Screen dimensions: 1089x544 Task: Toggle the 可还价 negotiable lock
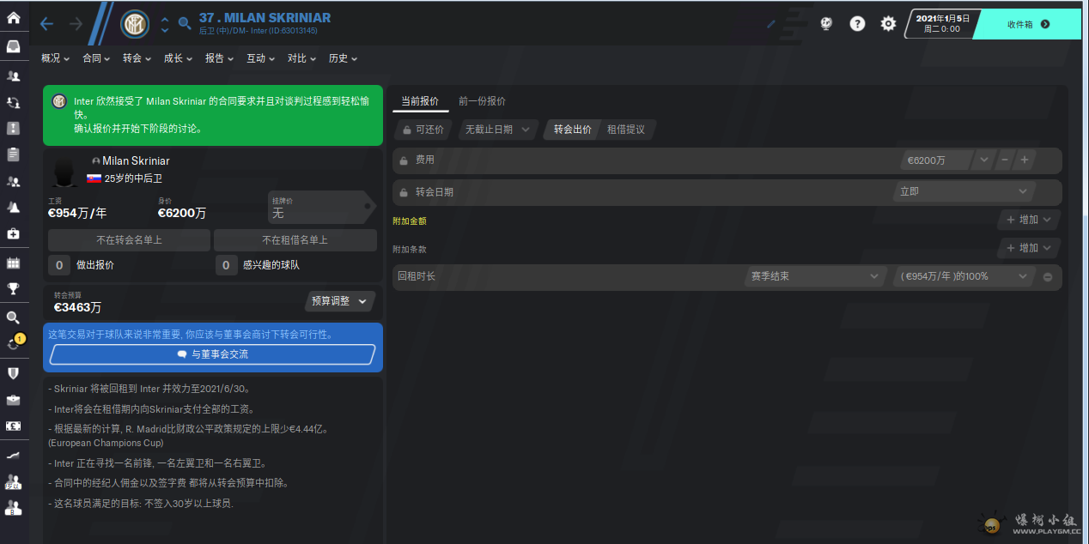(x=423, y=130)
